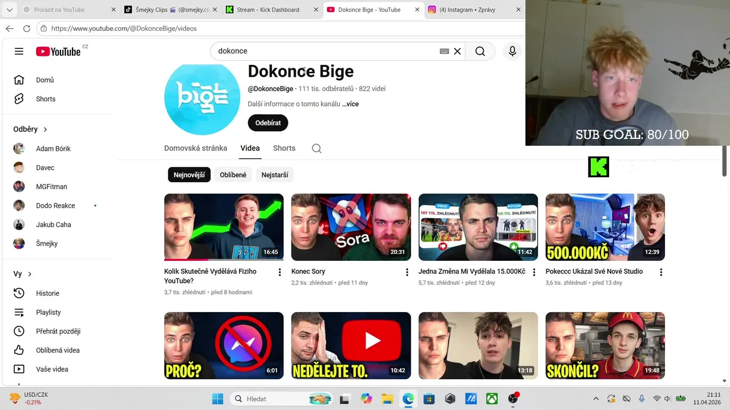Open video title Konec Sory
The width and height of the screenshot is (730, 410).
(308, 272)
